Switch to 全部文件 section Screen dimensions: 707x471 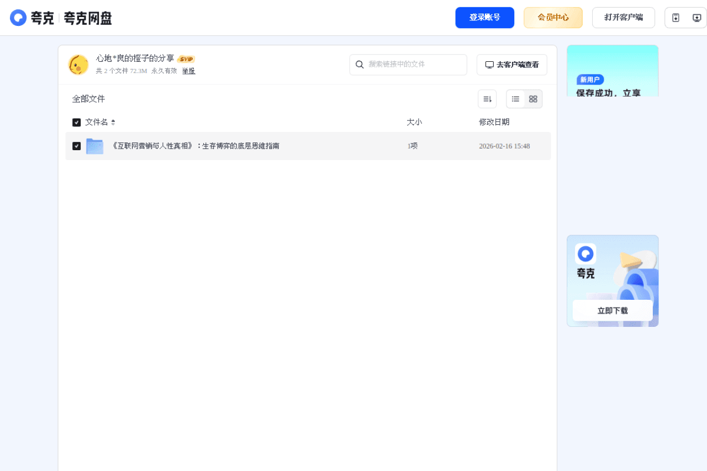(87, 98)
